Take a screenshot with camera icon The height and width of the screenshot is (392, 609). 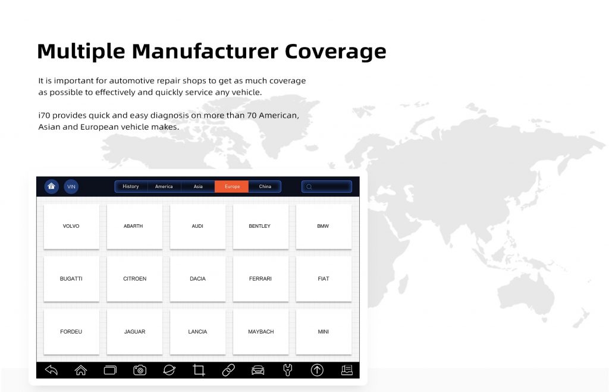pos(140,370)
